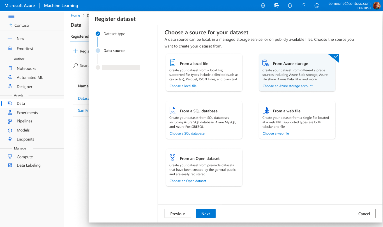This screenshot has height=227, width=383.
Task: Click the Endpoints icon
Action: pos(10,139)
